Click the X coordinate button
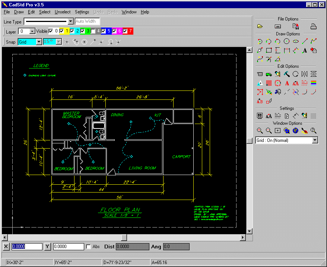 (x=6, y=247)
